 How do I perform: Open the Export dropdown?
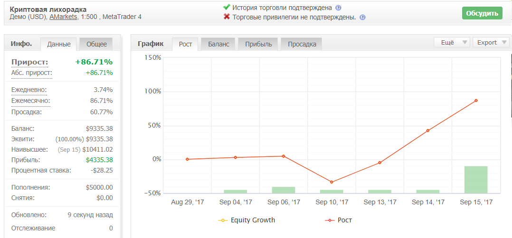pos(491,42)
